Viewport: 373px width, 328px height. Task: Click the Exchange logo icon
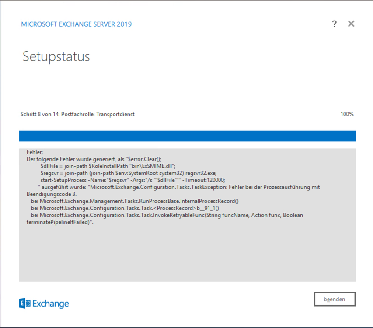[x=25, y=303]
